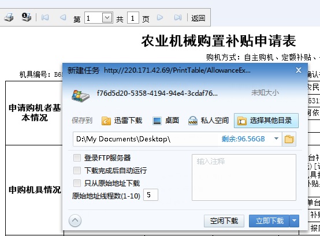Screen dimensions: 320x236
Task: Browse folder icon beside save path
Action: 289,139
